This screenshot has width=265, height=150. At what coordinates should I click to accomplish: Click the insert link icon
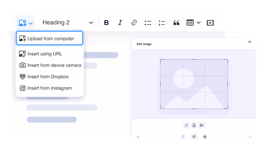(134, 23)
